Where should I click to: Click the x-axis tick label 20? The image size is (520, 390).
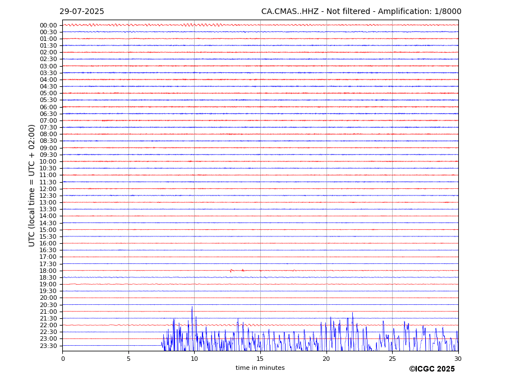click(x=326, y=359)
